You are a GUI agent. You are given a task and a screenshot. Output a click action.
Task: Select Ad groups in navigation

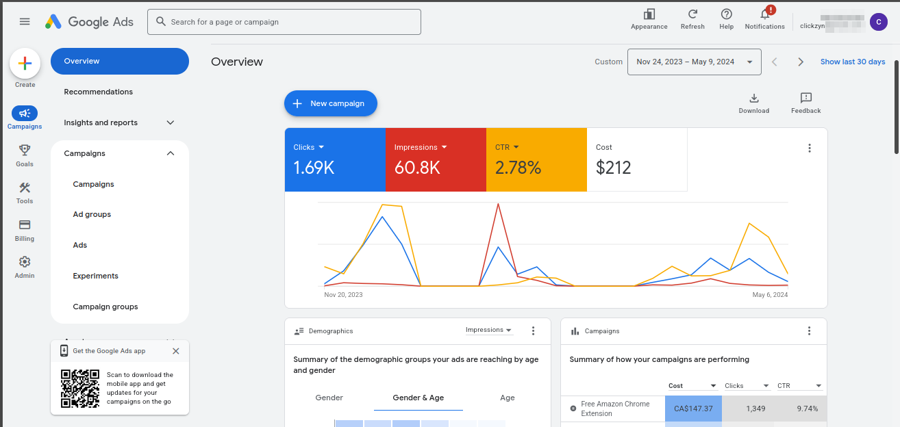(x=92, y=214)
